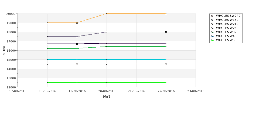Select the W450 data point on 22-08-2016
The width and height of the screenshot is (263, 116).
[166, 64]
